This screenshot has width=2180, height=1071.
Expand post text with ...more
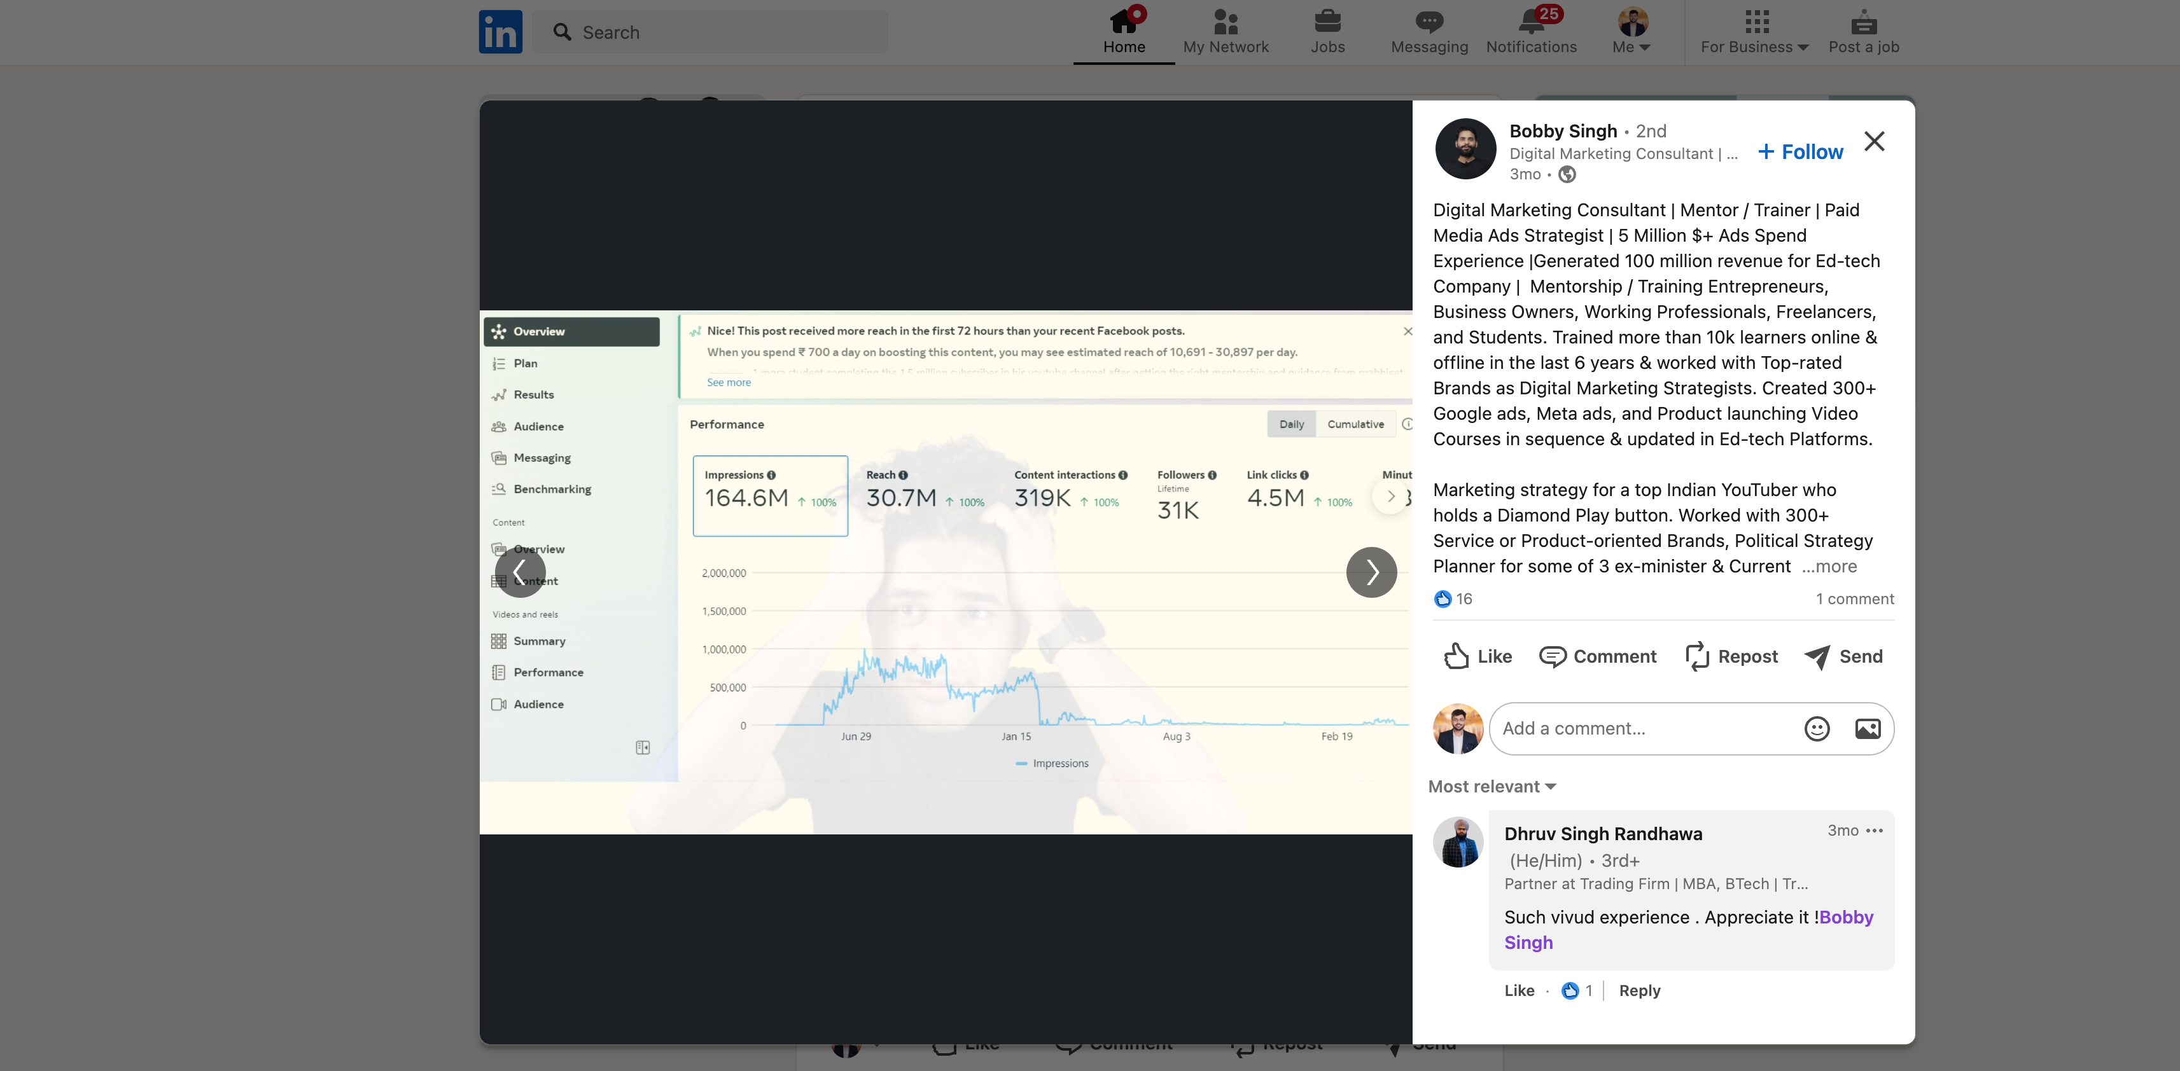click(x=1829, y=567)
